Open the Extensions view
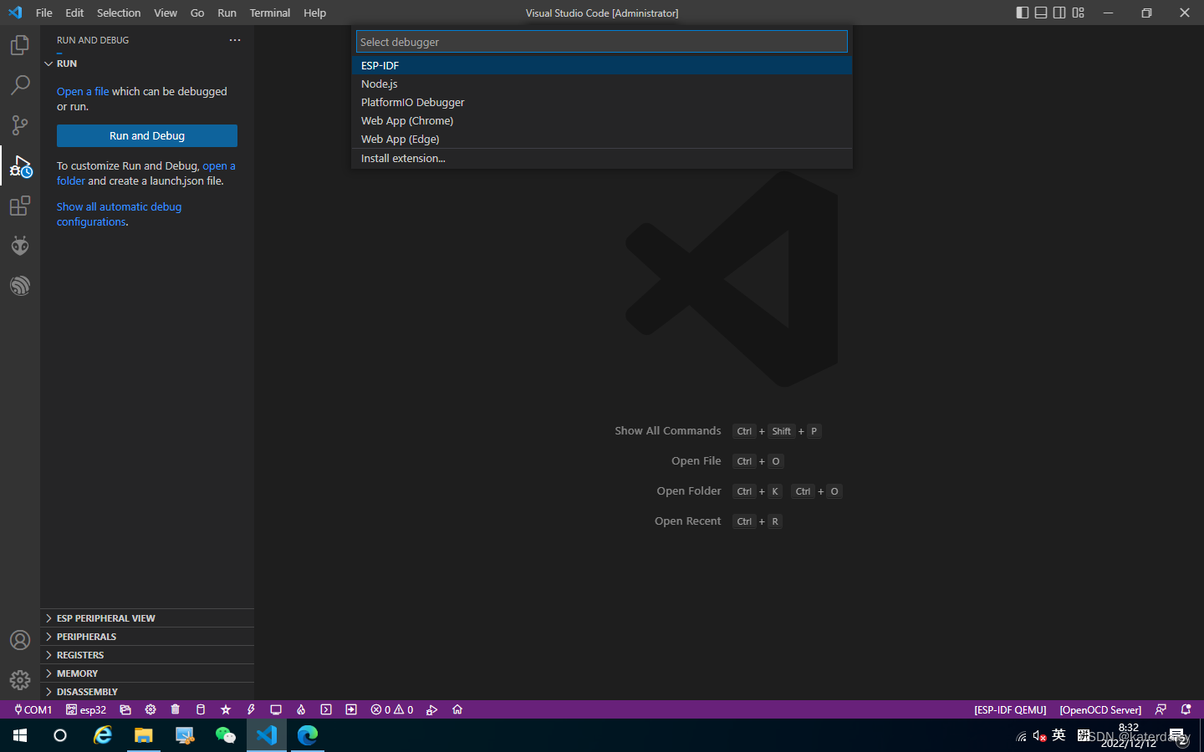 [x=20, y=206]
